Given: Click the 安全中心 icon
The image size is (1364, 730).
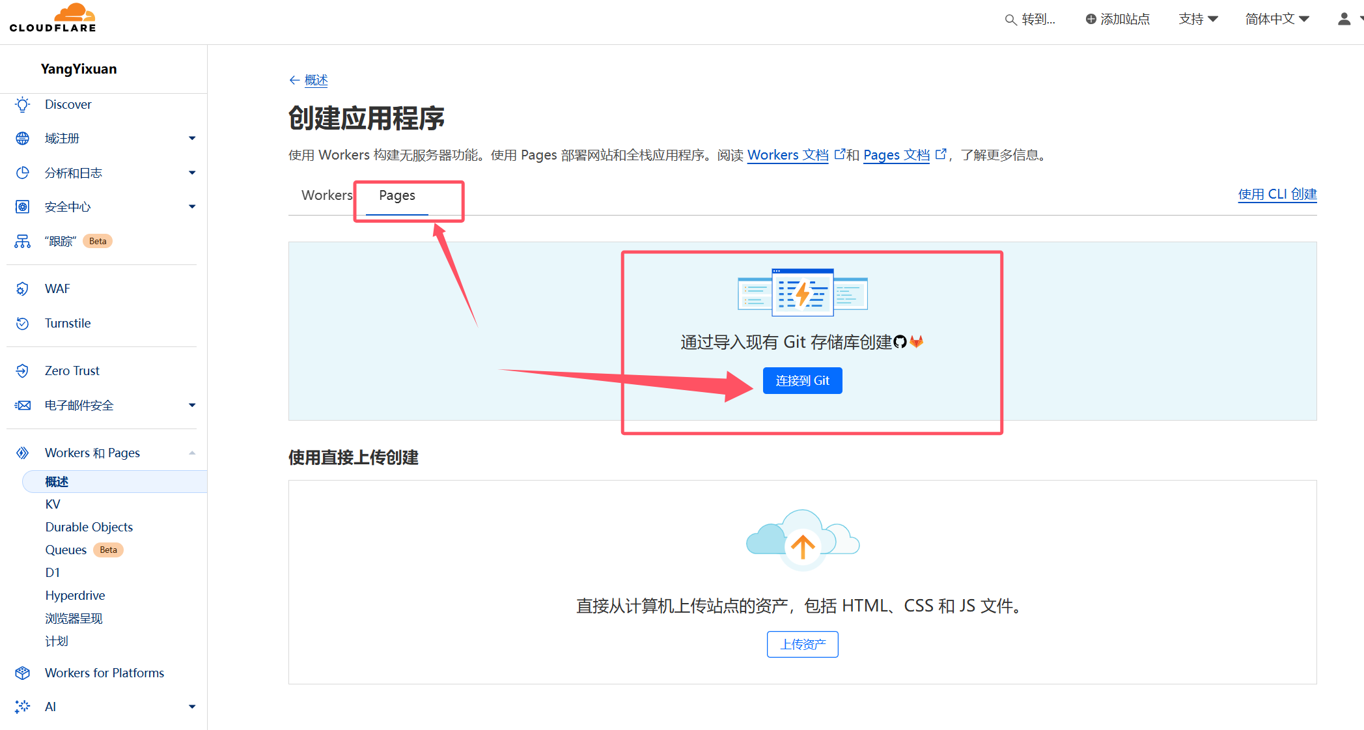Looking at the screenshot, I should 23,206.
